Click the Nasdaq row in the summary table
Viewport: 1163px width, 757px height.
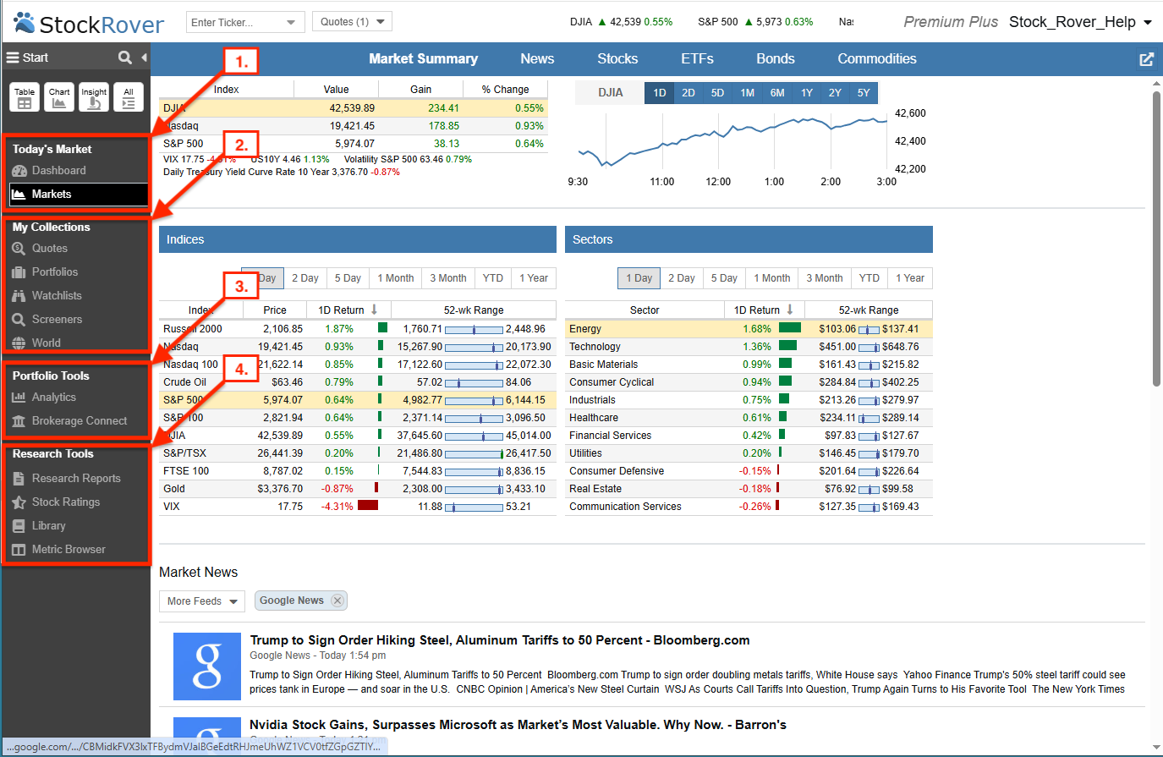pos(354,126)
